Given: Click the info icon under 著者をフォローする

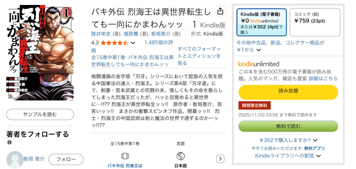Looking at the screenshot, I should 9,143.
